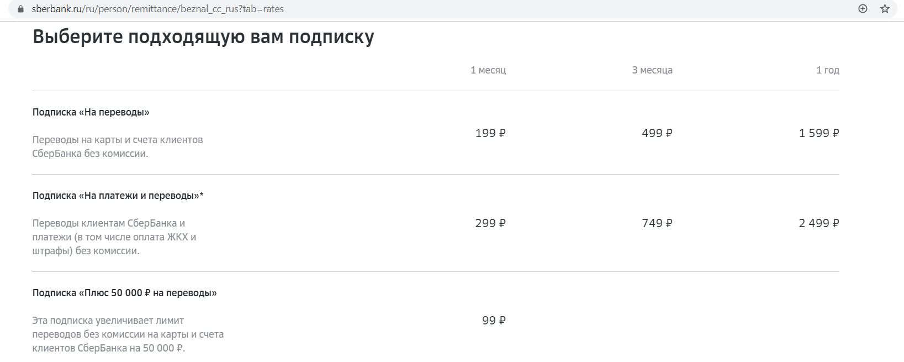The image size is (904, 362).
Task: Click Подписка «Плюс 50 000 ₽ на переводы» title
Action: click(x=125, y=293)
